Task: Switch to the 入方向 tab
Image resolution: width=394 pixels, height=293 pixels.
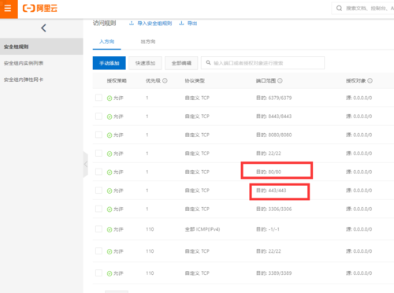Action: [x=106, y=42]
